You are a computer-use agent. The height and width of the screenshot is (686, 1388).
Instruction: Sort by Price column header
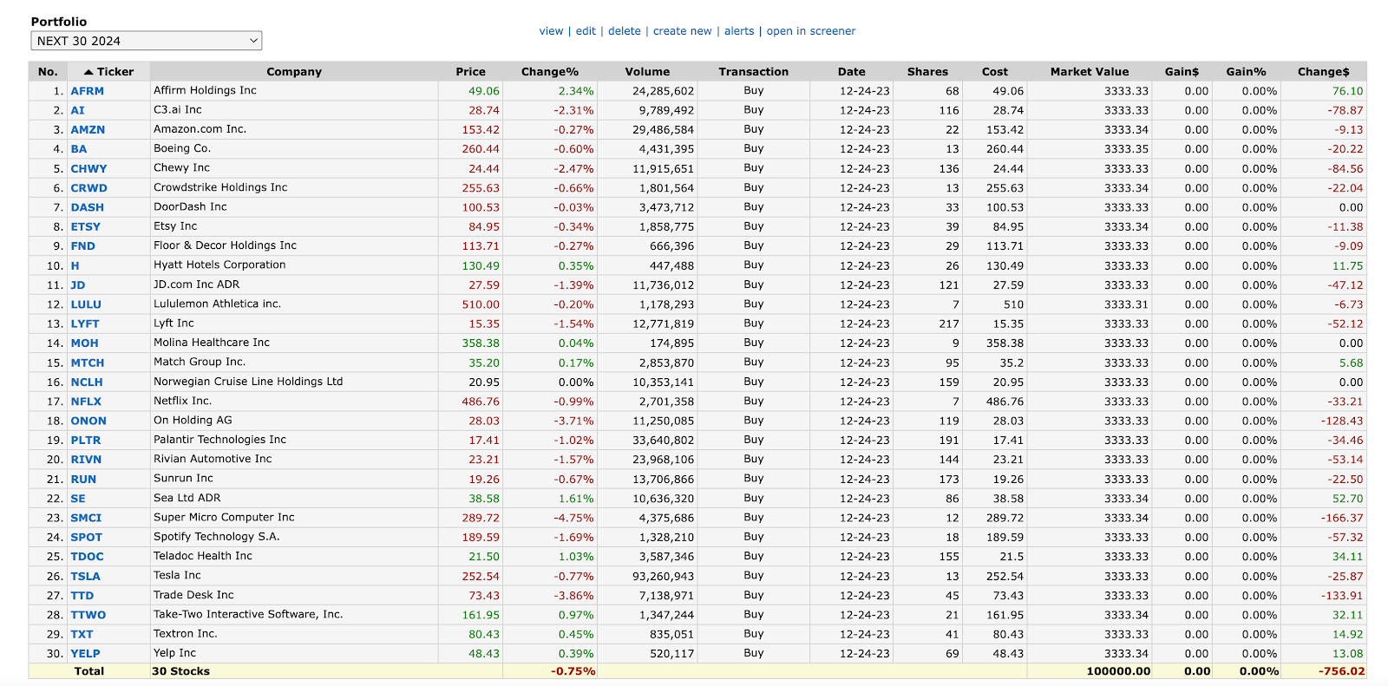(x=470, y=72)
